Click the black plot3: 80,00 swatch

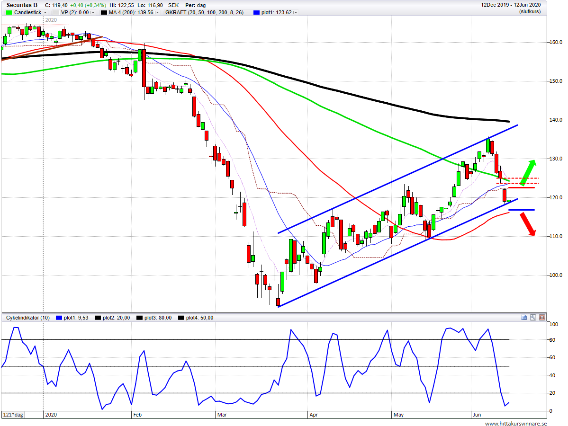click(x=139, y=318)
